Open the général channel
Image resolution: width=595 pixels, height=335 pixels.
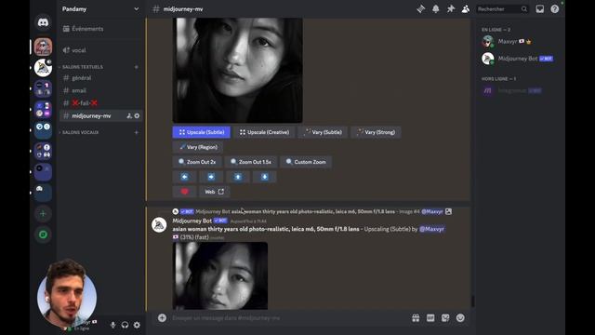[100, 78]
